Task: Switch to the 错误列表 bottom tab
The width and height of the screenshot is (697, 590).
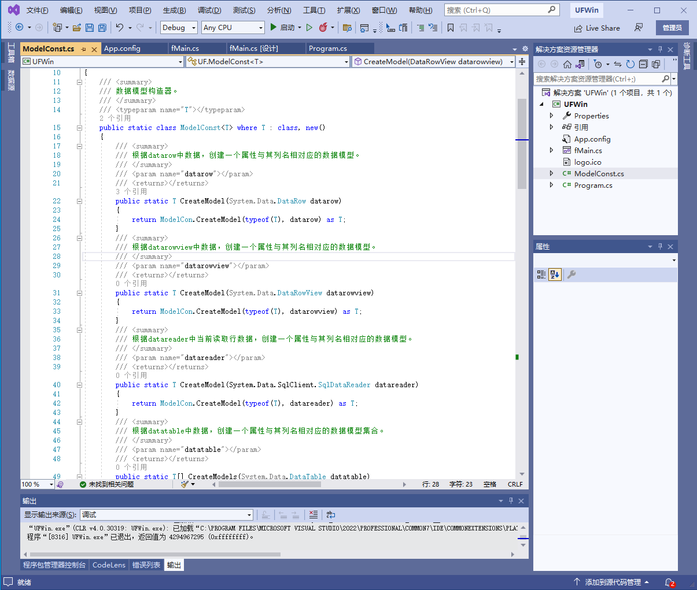Action: click(x=146, y=565)
